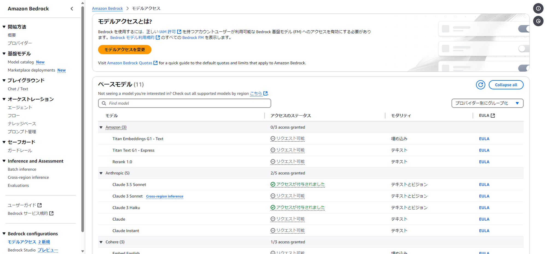Image resolution: width=547 pixels, height=254 pixels.
Task: Open エージェント in the sidebar
Action: click(x=20, y=108)
